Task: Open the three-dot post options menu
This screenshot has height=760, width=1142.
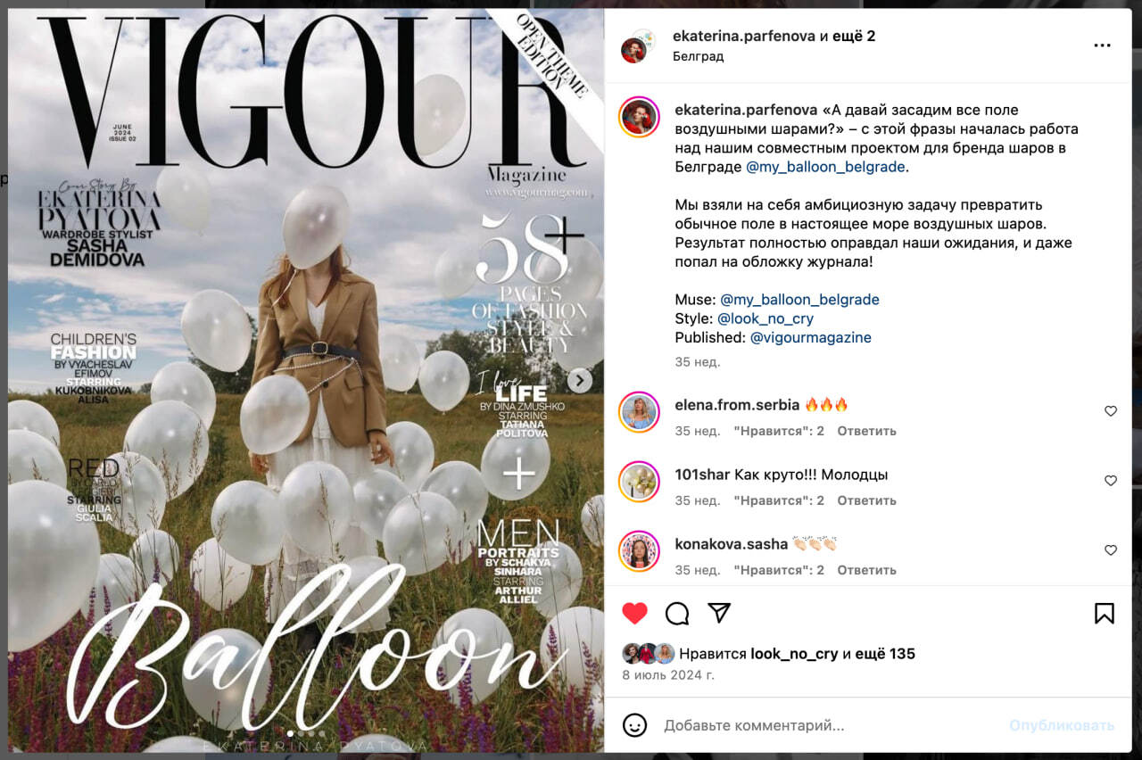Action: coord(1103,45)
